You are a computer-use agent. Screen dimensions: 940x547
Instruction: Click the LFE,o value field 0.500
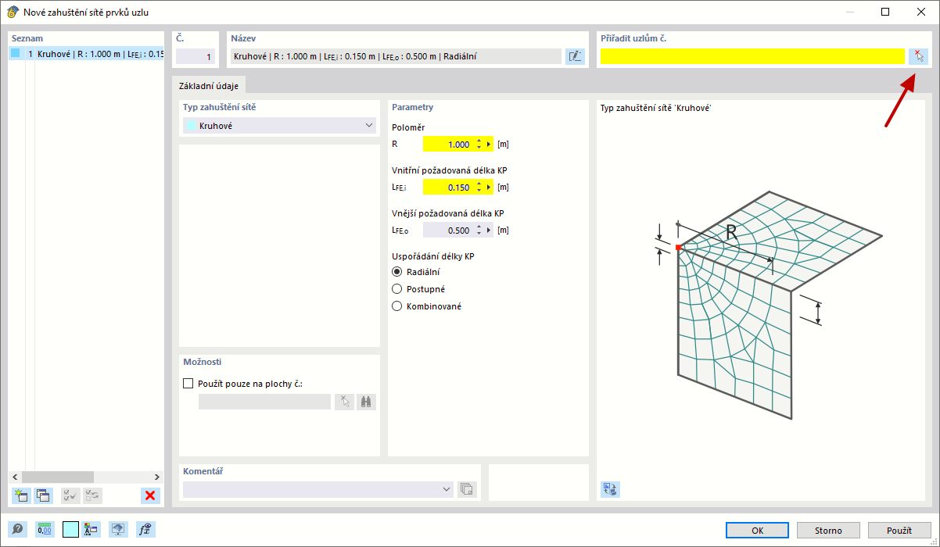[448, 231]
